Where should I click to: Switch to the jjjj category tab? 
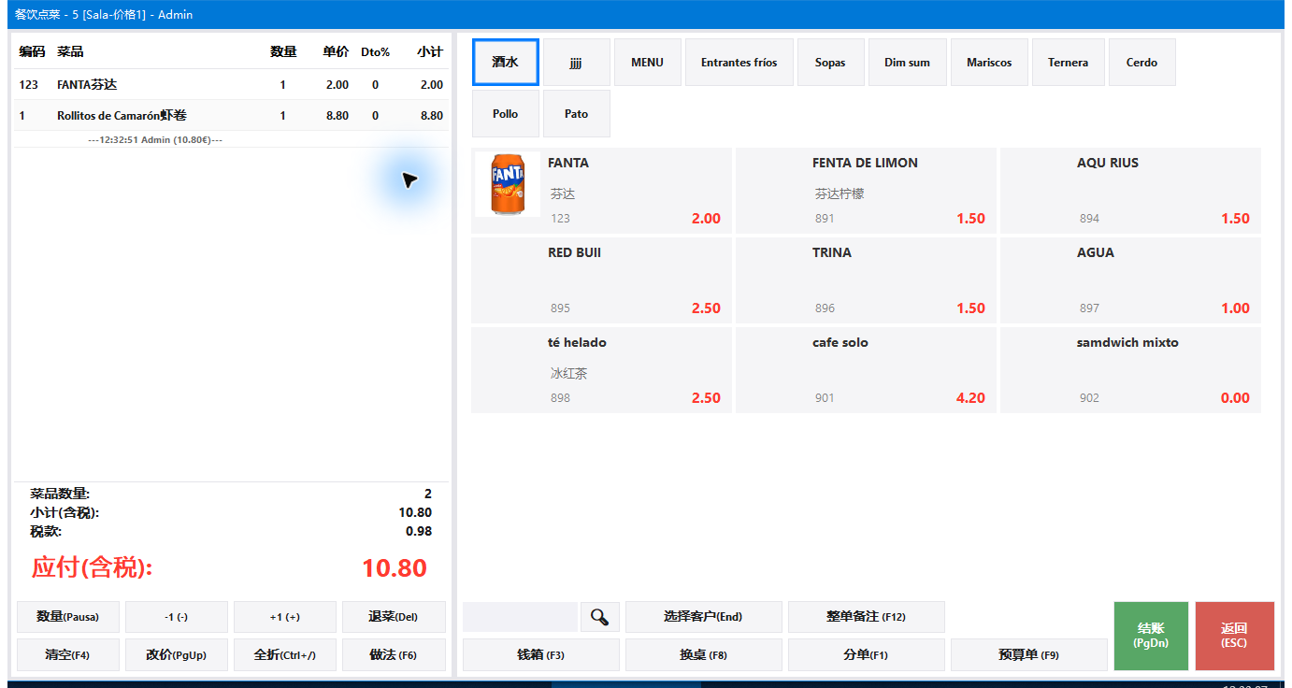point(577,63)
